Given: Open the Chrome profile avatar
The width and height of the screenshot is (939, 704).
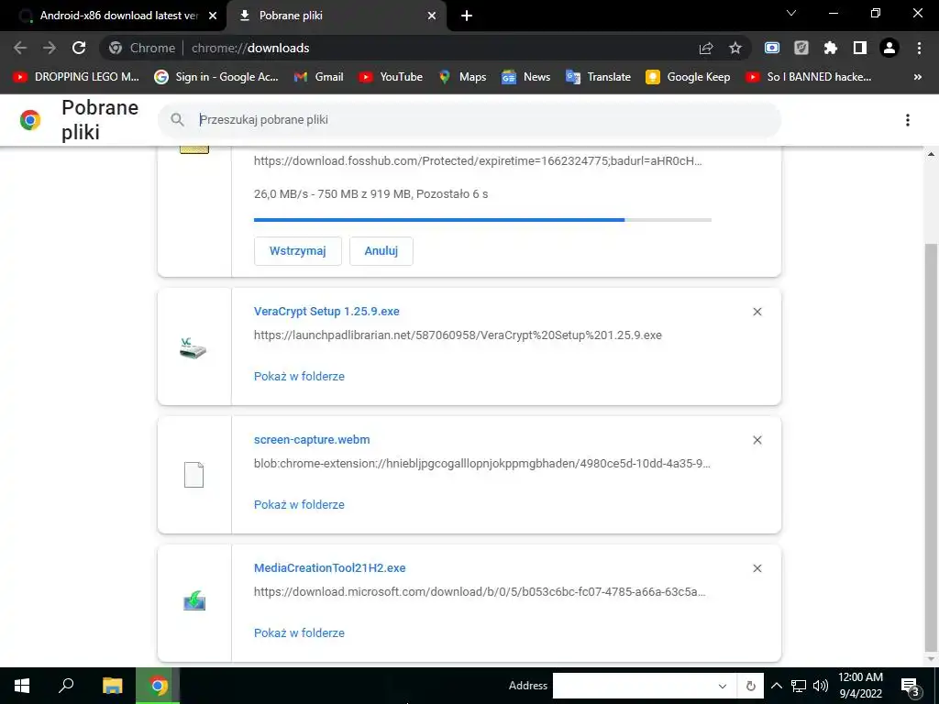Looking at the screenshot, I should (x=889, y=48).
